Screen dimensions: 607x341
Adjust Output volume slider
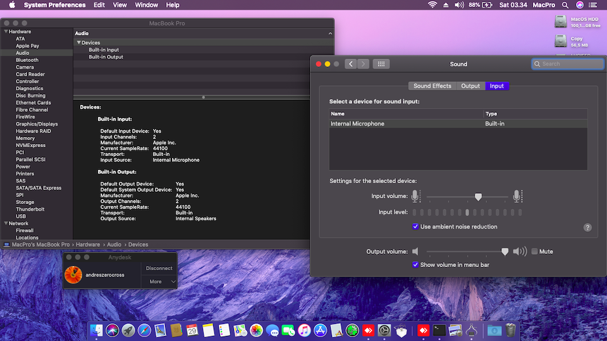[505, 252]
